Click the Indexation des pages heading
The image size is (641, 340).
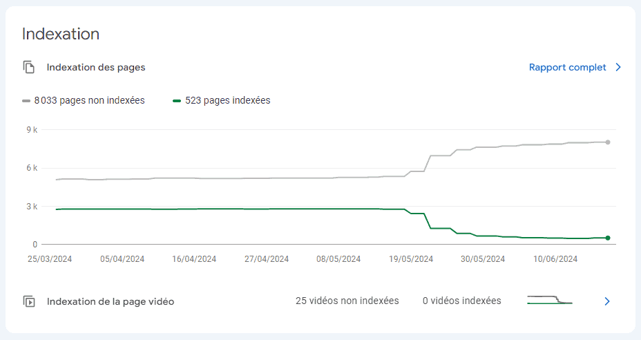pos(96,67)
